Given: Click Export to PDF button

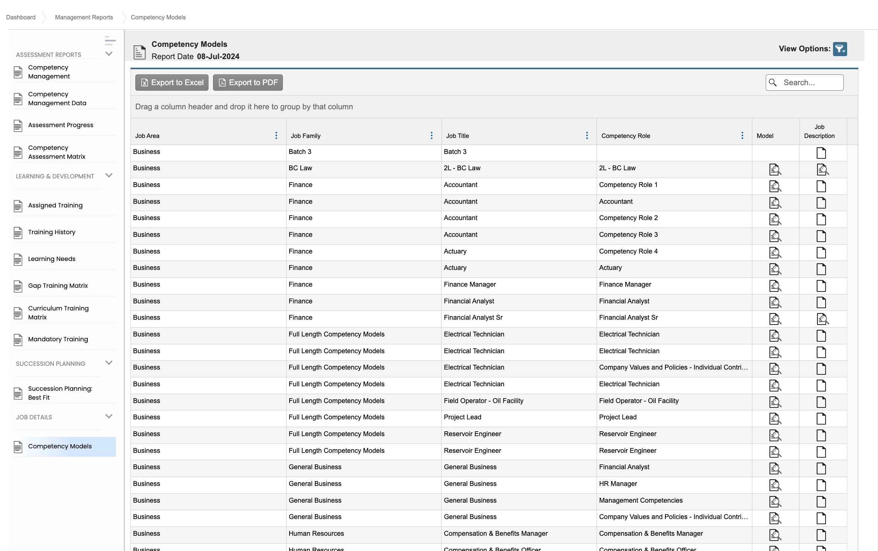Looking at the screenshot, I should coord(248,83).
